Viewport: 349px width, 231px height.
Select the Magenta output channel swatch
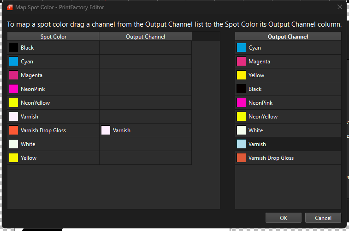tap(241, 62)
